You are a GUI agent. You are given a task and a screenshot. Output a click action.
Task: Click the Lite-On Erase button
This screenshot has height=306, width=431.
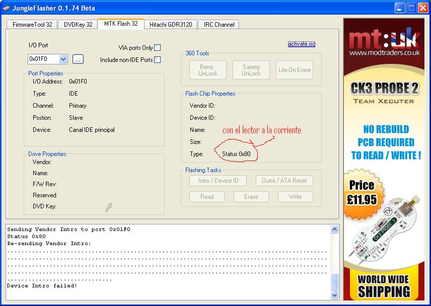click(x=295, y=70)
